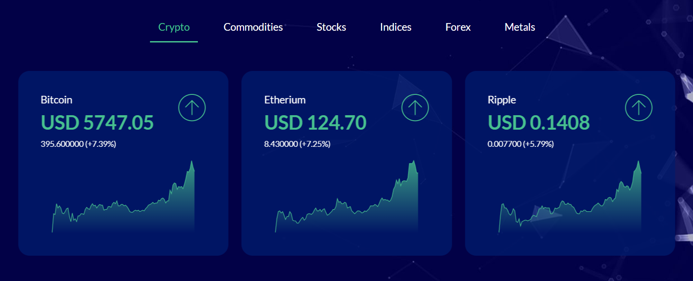Click the Etherium price chart
693x281 pixels.
coord(346,197)
